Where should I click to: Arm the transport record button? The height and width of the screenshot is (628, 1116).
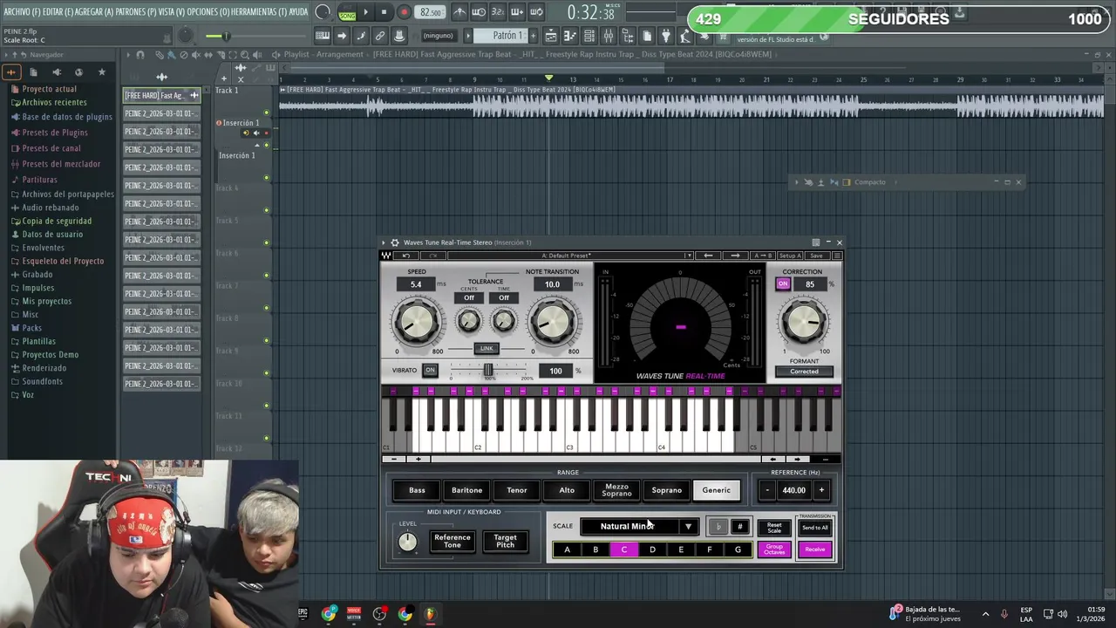404,12
